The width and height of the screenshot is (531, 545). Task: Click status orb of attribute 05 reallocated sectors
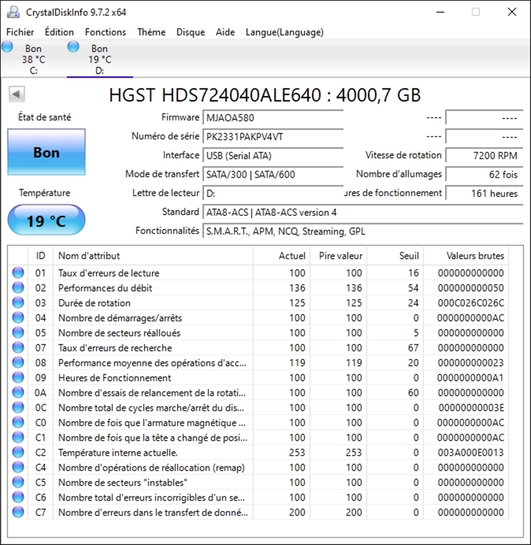pos(18,333)
